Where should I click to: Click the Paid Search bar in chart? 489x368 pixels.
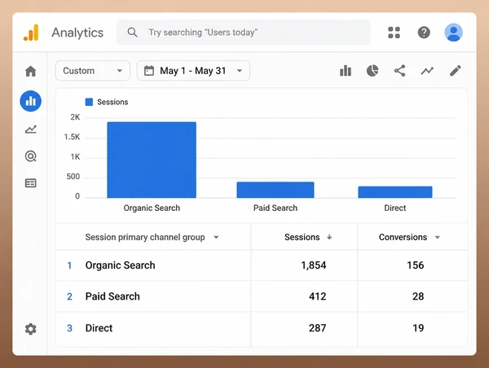tap(275, 190)
